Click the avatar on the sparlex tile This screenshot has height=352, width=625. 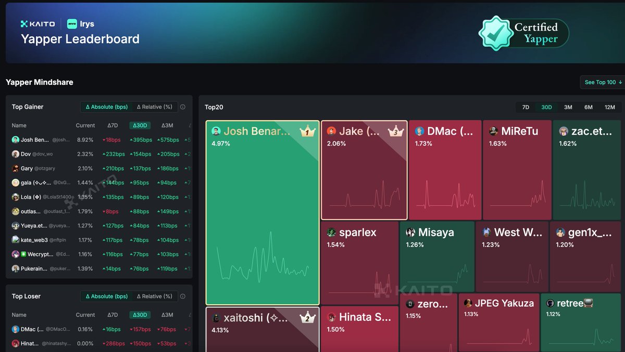pyautogui.click(x=331, y=232)
